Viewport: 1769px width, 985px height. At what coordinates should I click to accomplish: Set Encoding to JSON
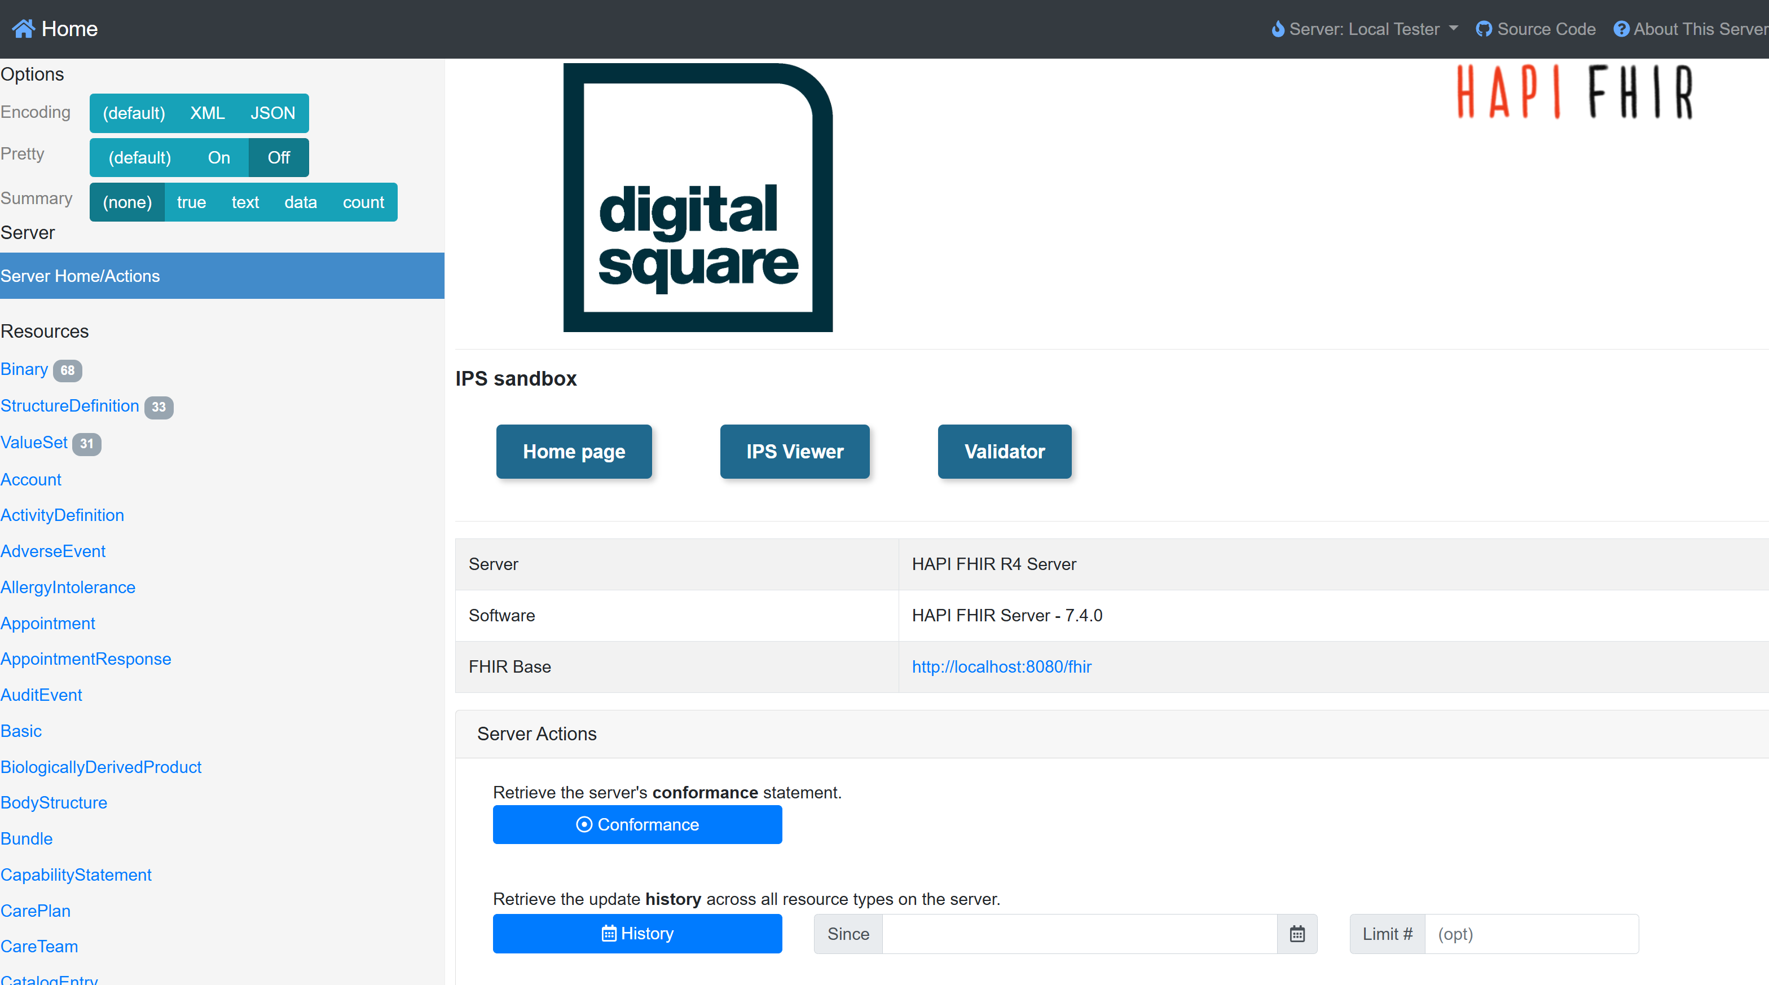tap(272, 113)
